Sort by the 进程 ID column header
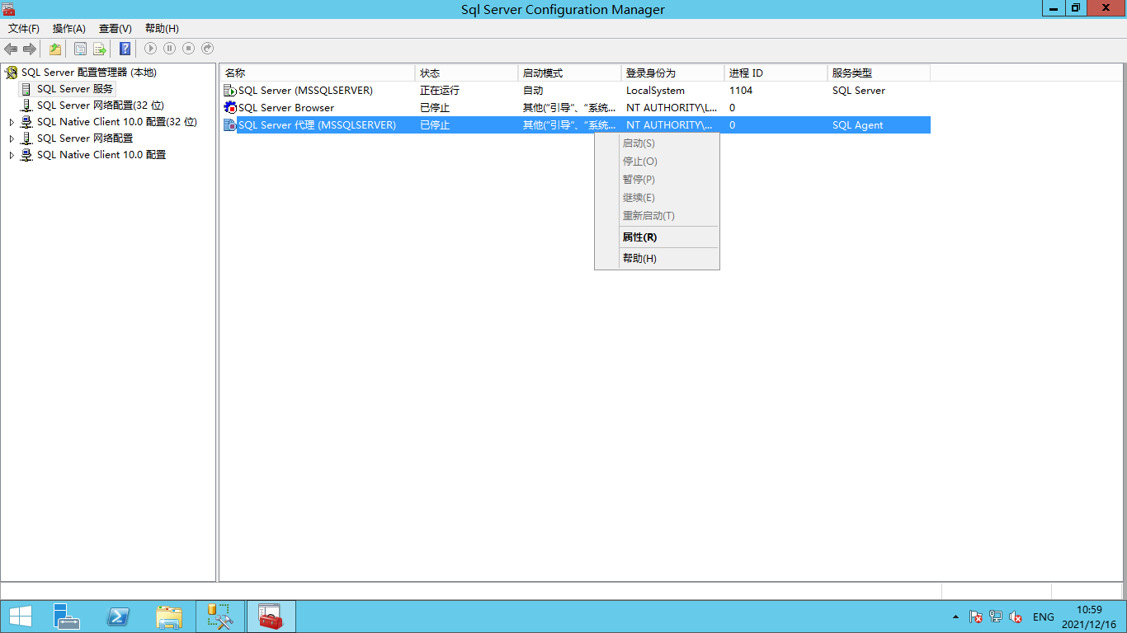Screen dimensions: 1127x633 [776, 73]
